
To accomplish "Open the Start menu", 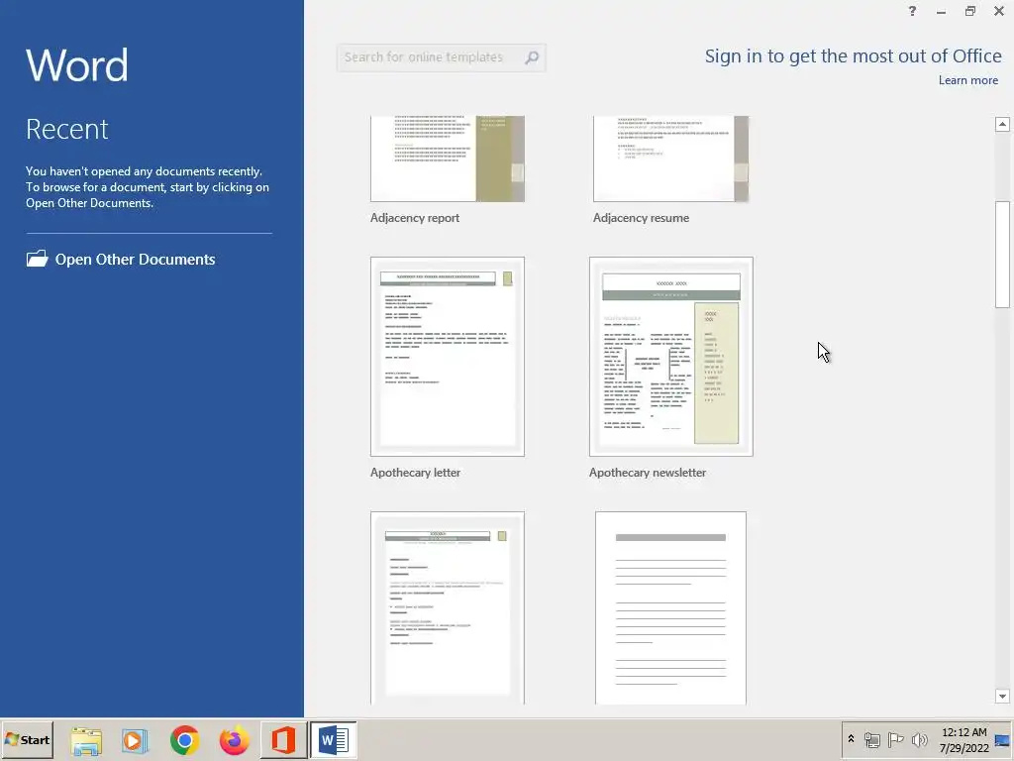I will [28, 739].
